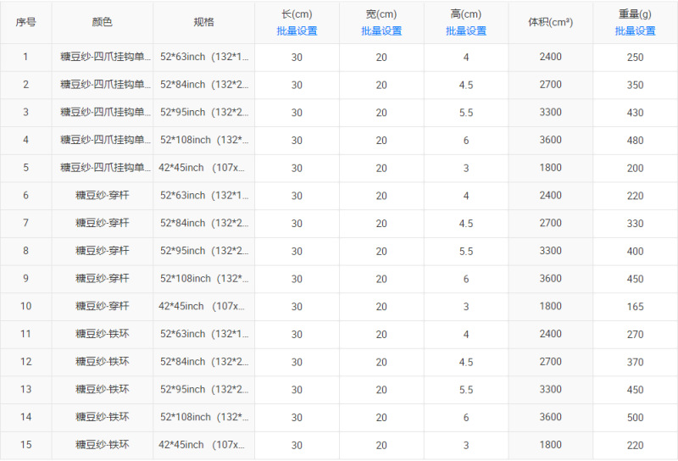This screenshot has height=461, width=678.
Task: Click spec cell 52*84inch in row 7
Action: point(204,223)
